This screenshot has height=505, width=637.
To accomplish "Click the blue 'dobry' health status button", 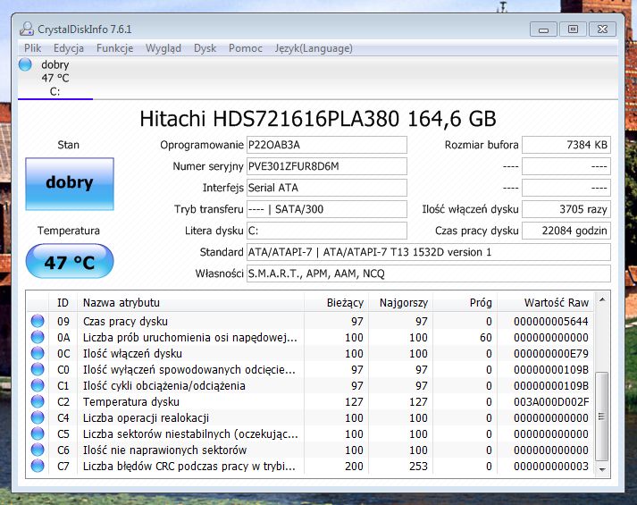I will pos(70,183).
